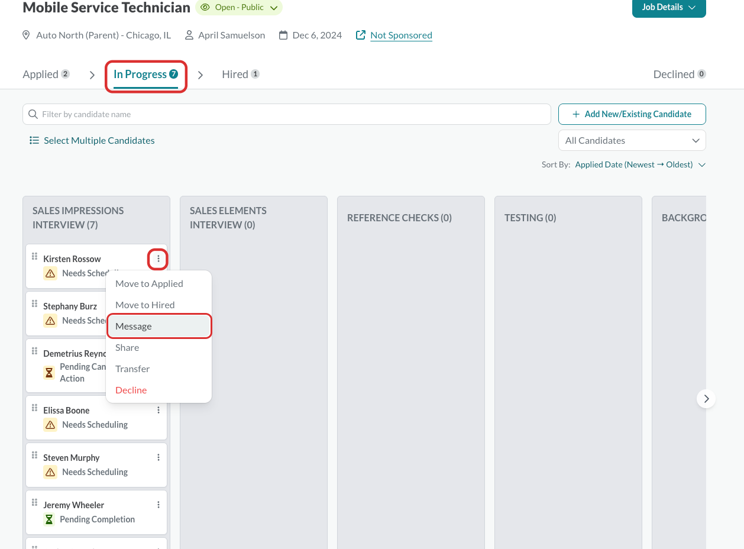Open the Not Sponsored link
Image resolution: width=744 pixels, height=549 pixels.
401,35
